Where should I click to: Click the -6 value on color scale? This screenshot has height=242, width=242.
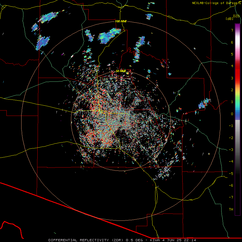pos(231,186)
